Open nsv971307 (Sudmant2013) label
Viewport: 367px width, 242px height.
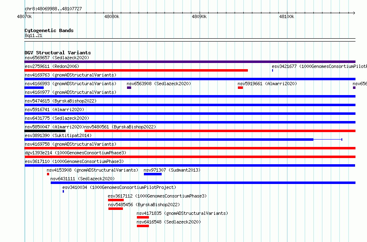click(x=172, y=170)
